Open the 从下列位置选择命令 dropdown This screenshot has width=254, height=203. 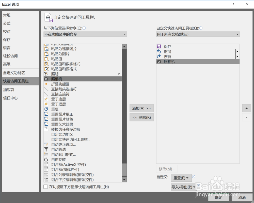click(x=85, y=34)
